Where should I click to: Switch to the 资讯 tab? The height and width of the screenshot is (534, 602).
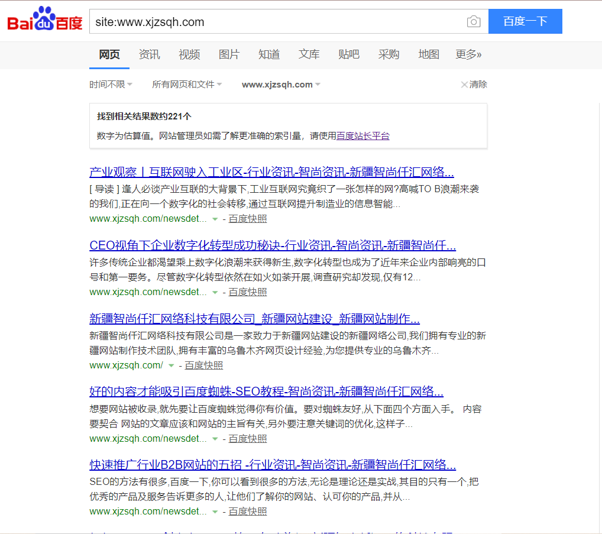[x=149, y=54]
